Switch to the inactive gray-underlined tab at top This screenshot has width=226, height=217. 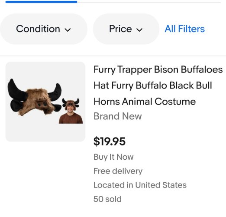click(149, 3)
